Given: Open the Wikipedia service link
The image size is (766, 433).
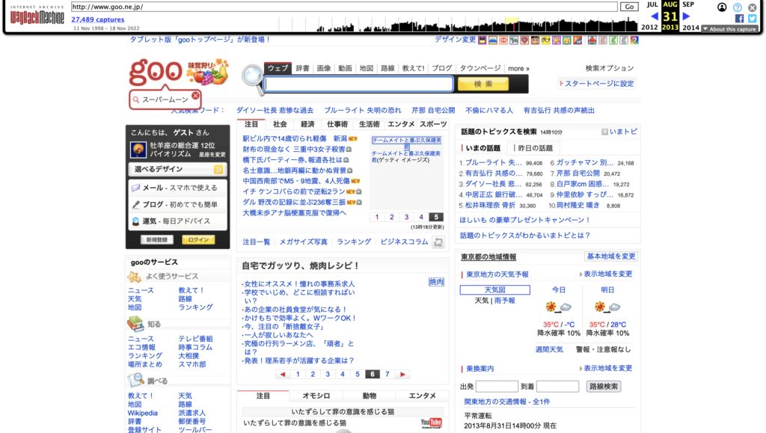Looking at the screenshot, I should click(x=143, y=413).
